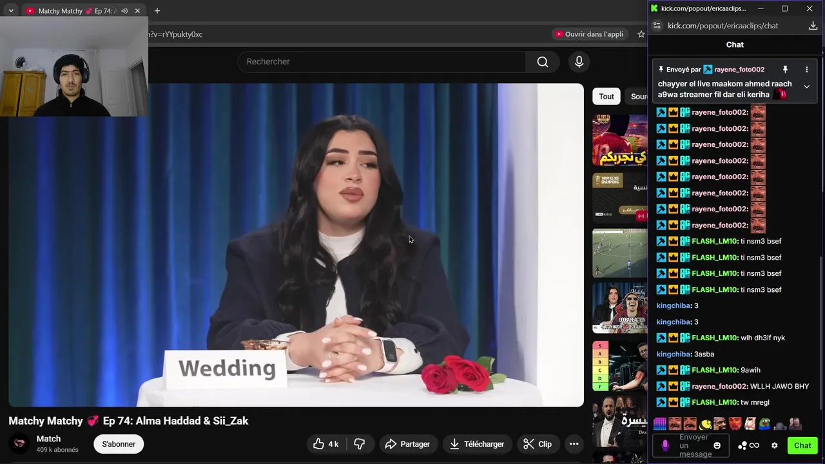Select the last emote of waving man

[795, 424]
